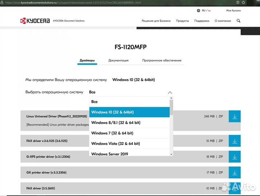Click 'Linux Universal Driver (Phase9.2_20220928)' title

(x=57, y=117)
